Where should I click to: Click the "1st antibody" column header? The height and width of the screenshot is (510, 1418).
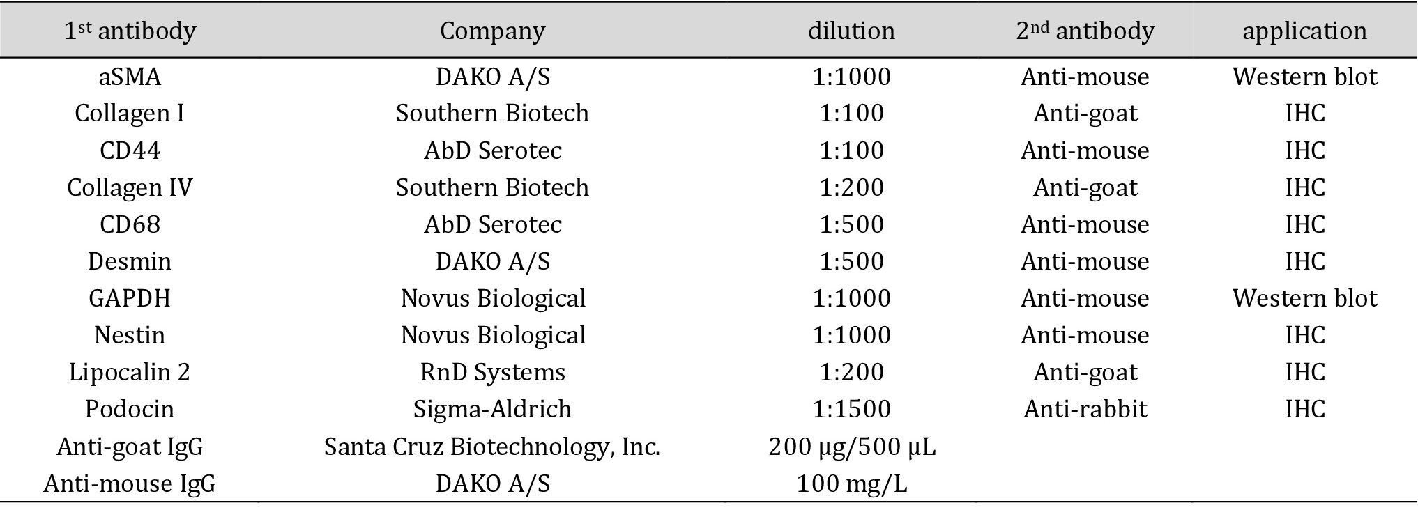[x=130, y=31]
